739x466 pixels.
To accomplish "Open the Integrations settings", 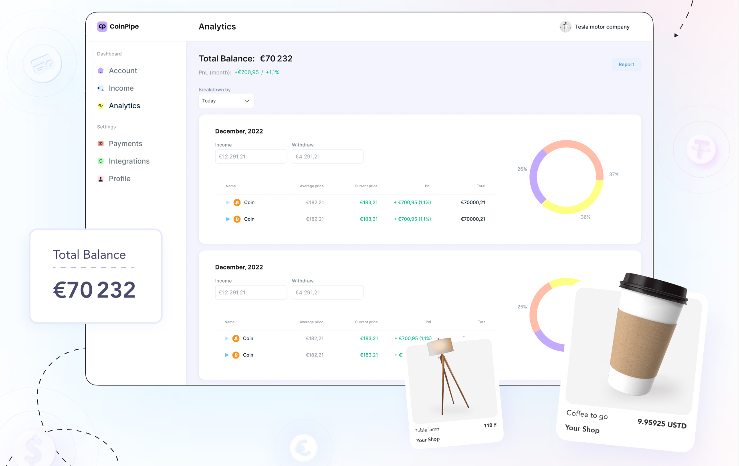I will click(129, 161).
